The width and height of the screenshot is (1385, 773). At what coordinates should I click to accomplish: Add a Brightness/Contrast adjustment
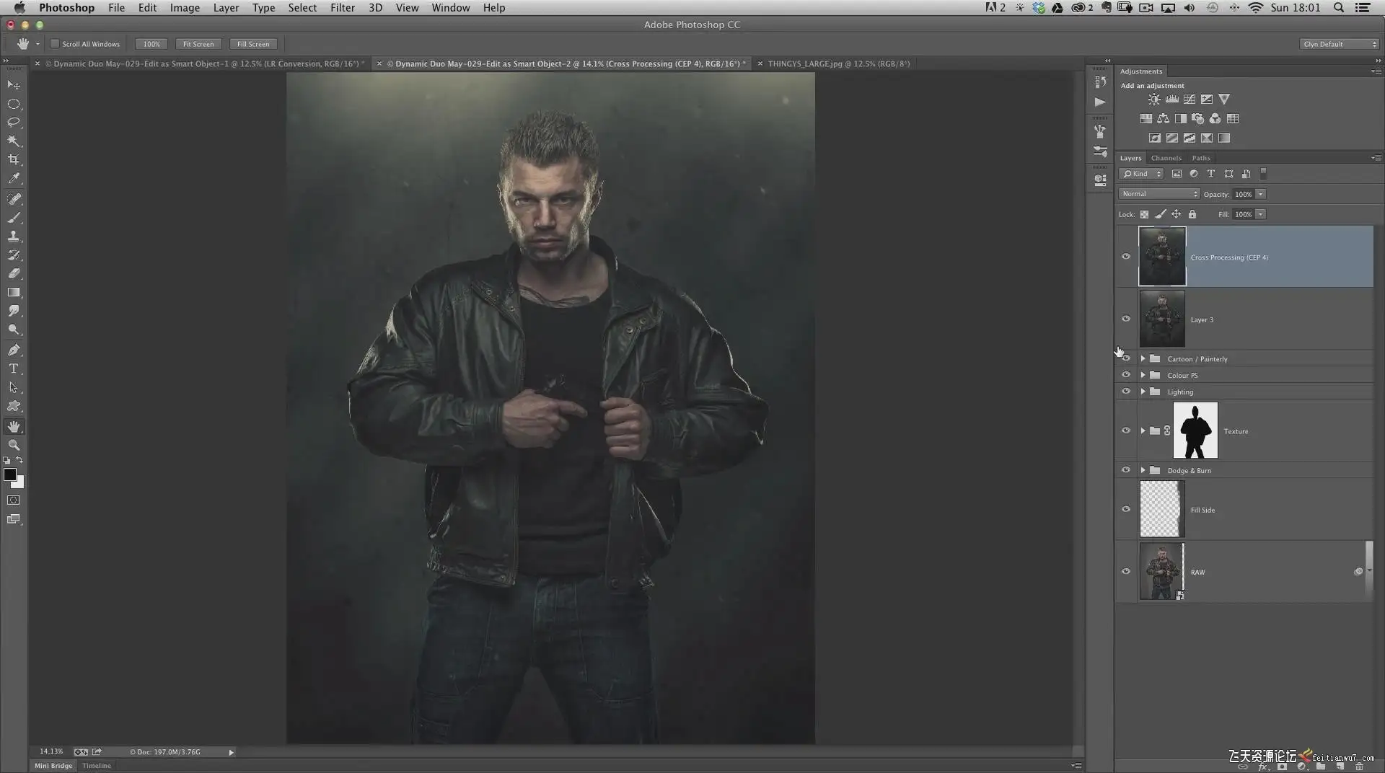(1154, 100)
